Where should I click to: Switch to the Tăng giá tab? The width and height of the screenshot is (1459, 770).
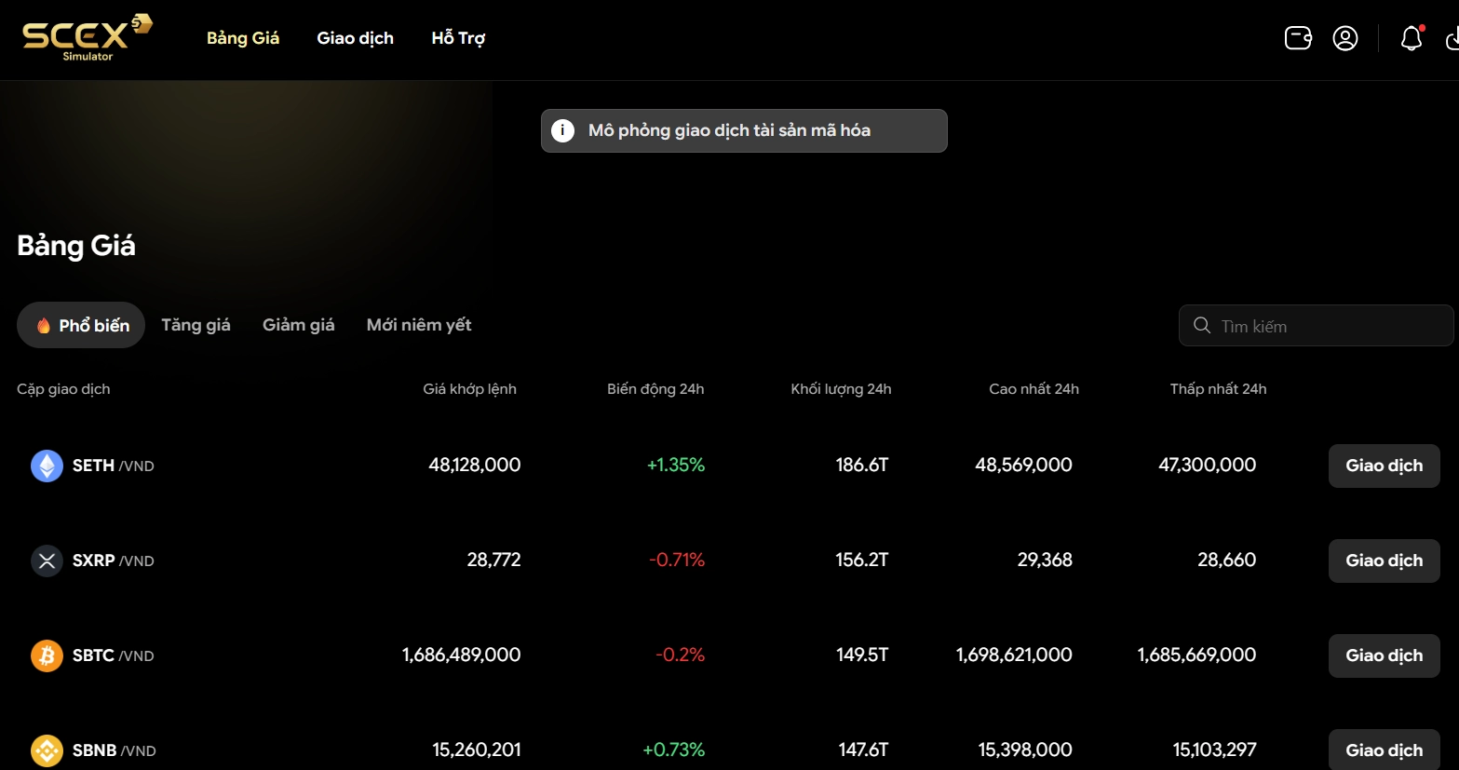[196, 325]
